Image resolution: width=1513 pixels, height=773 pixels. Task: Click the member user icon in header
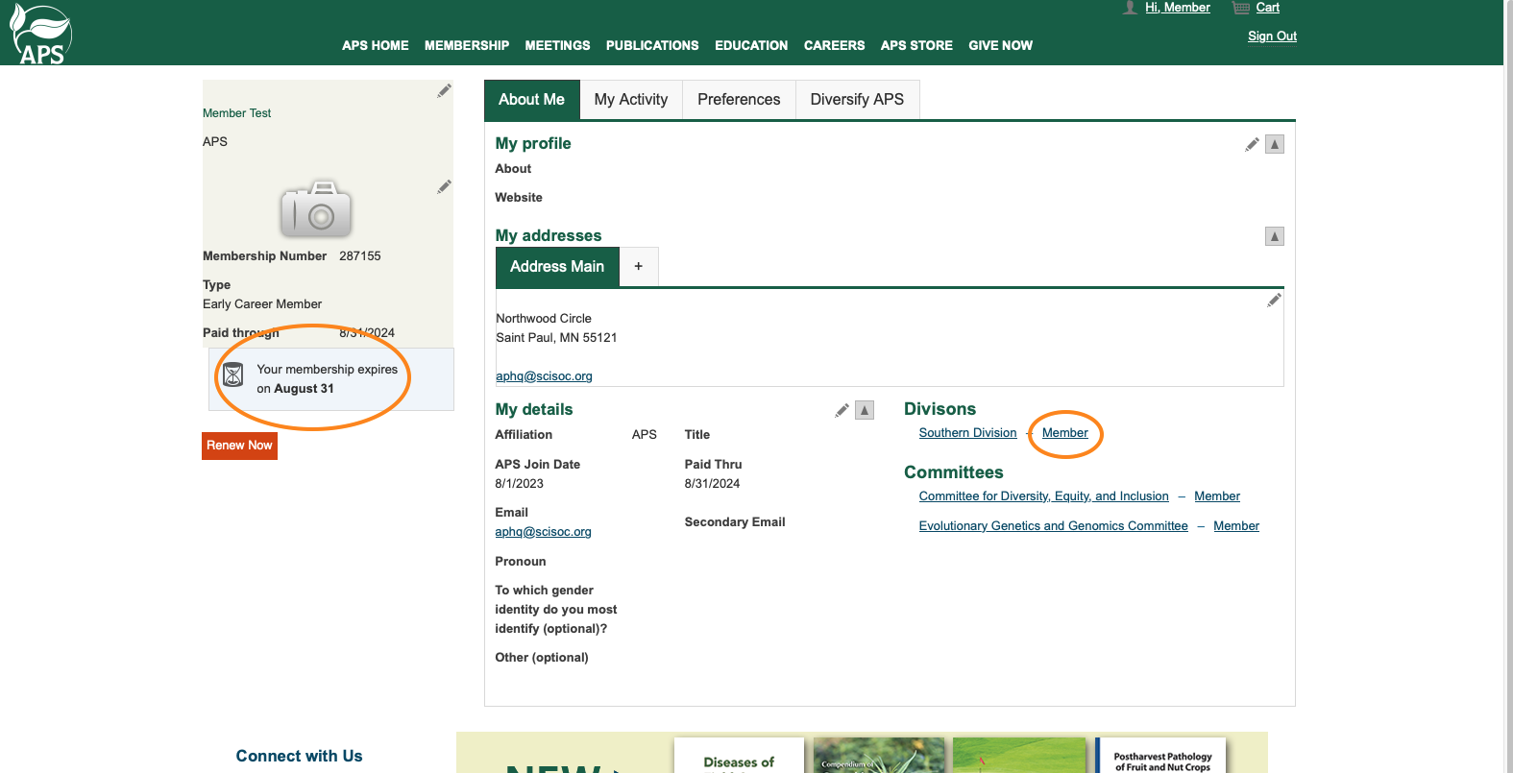1130,8
